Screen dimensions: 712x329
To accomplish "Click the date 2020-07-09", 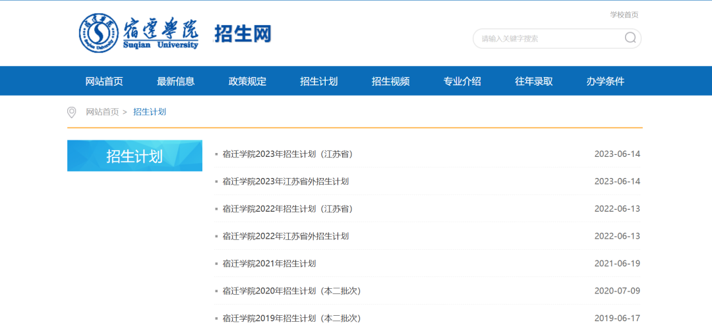I will pos(617,291).
